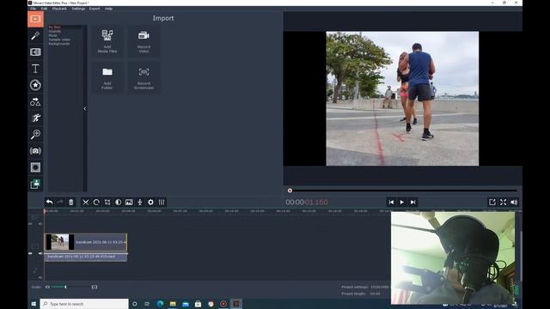Screen dimensions: 550x309
Task: Open the Stabilization camera tool
Action: click(35, 151)
